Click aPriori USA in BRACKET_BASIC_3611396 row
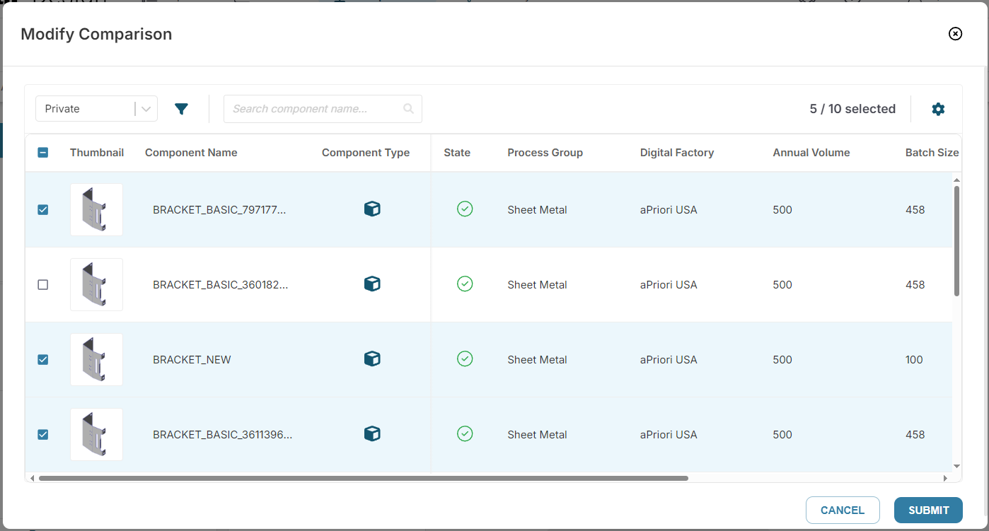989x531 pixels. tap(669, 435)
